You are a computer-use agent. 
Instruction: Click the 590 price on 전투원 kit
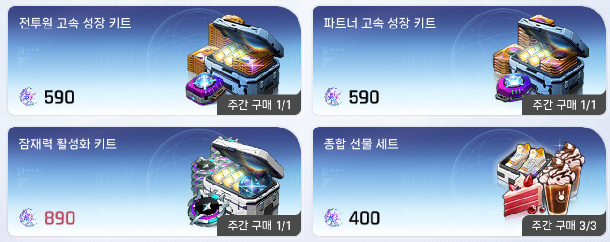click(59, 98)
